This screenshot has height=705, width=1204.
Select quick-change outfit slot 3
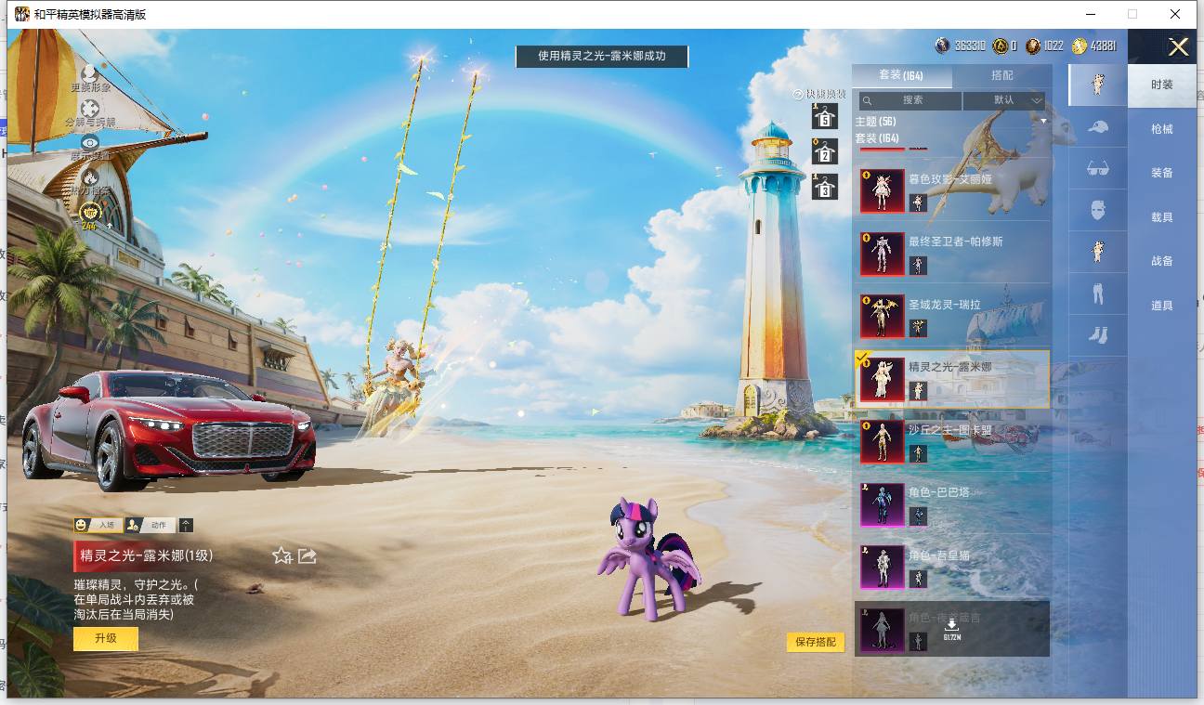[825, 187]
